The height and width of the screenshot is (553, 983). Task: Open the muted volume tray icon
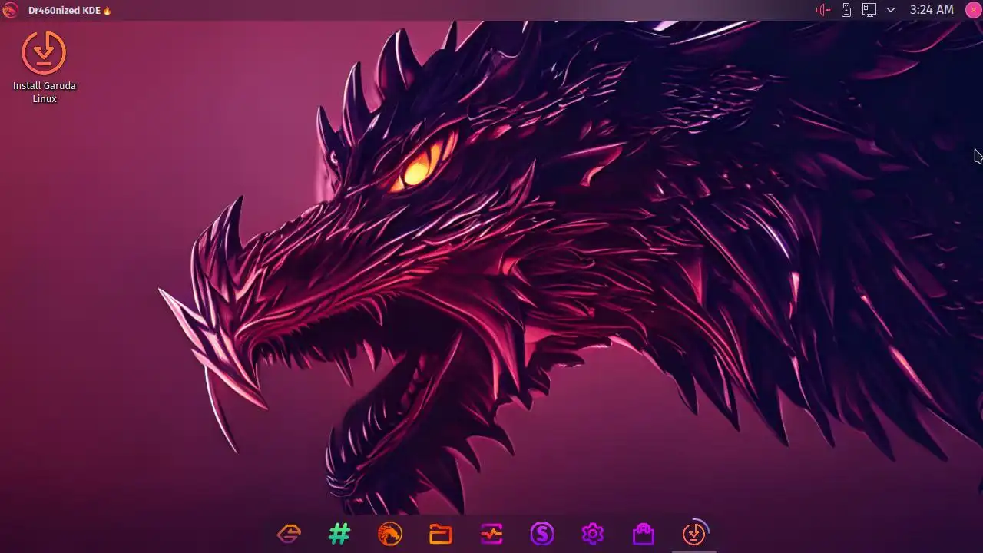[823, 10]
